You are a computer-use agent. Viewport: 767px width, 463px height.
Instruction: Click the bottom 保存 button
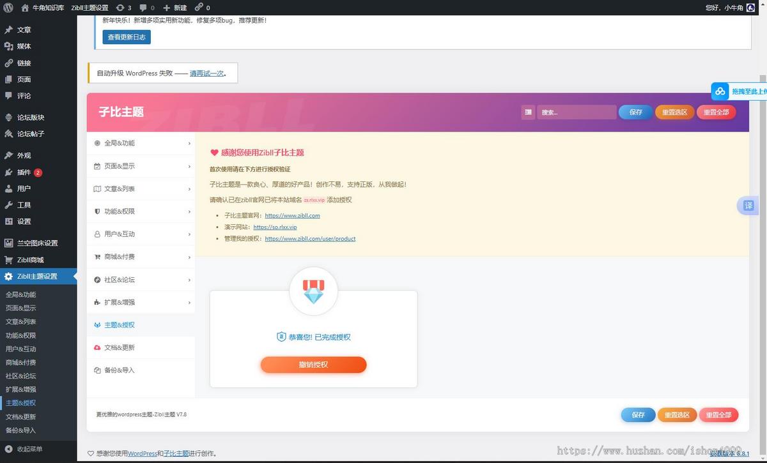click(x=638, y=415)
